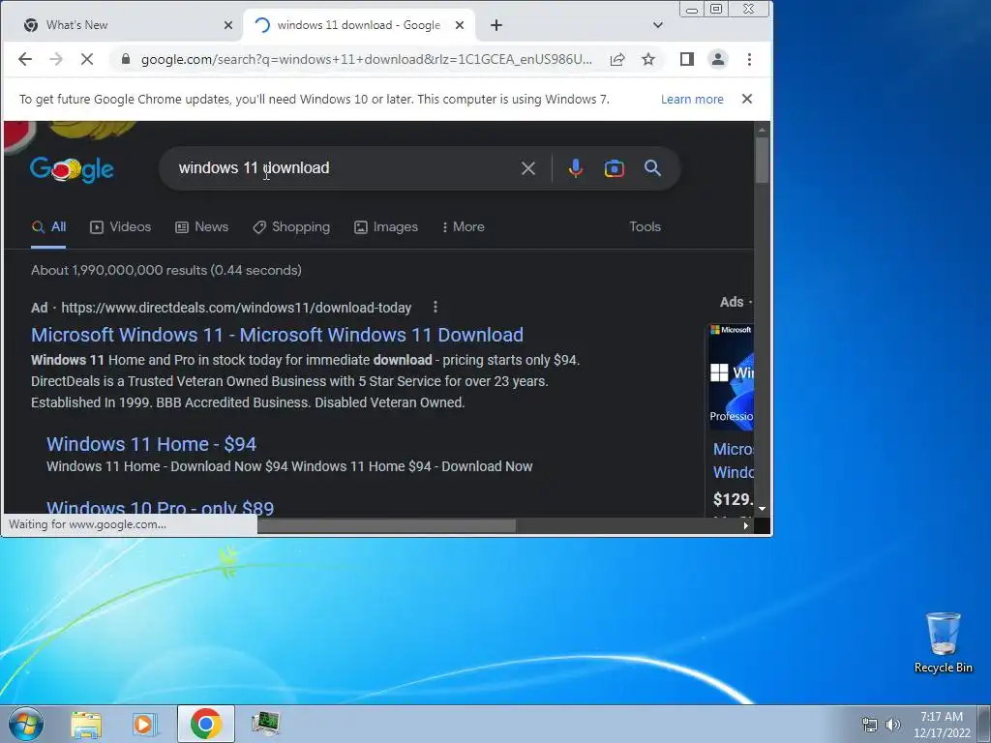Select the windows 11 download - Google tab
Viewport: 991px width, 743px height.
pos(359,25)
